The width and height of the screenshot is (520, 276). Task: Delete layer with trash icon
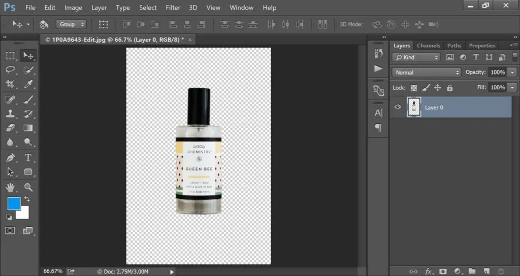(501, 271)
